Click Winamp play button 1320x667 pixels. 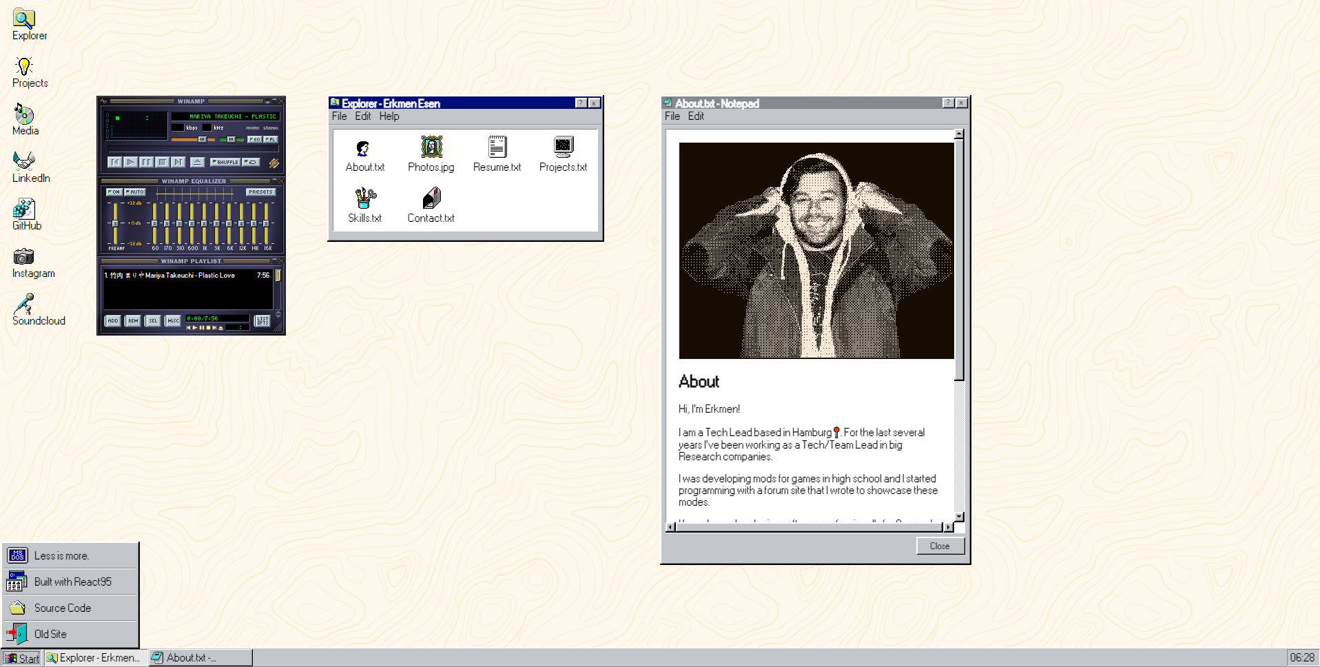131,162
